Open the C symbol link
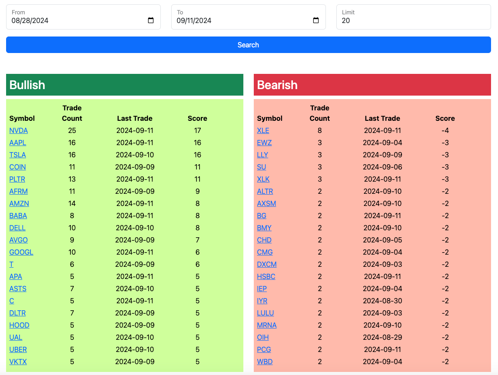This screenshot has width=498, height=375. 12,301
